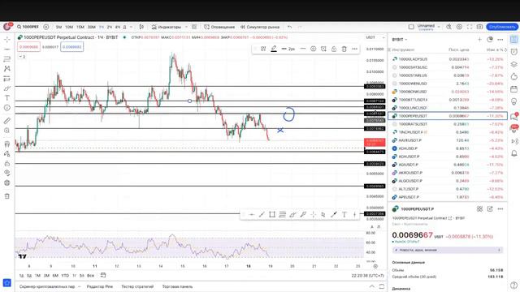The width and height of the screenshot is (520, 292).
Task: Select the 15M timeframe
Action: pos(80,27)
